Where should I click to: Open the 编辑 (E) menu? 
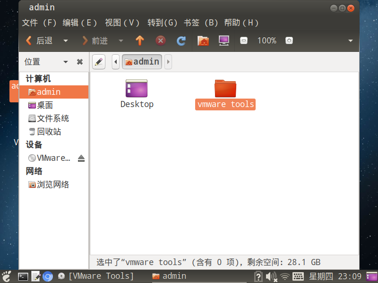[80, 23]
